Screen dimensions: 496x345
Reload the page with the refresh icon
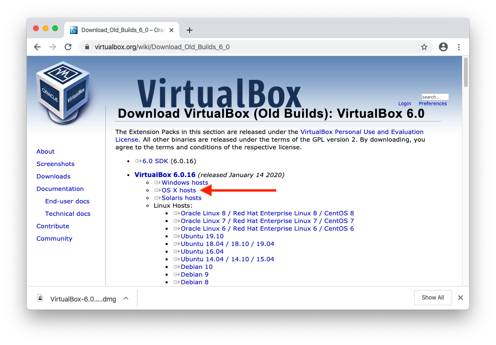click(68, 47)
